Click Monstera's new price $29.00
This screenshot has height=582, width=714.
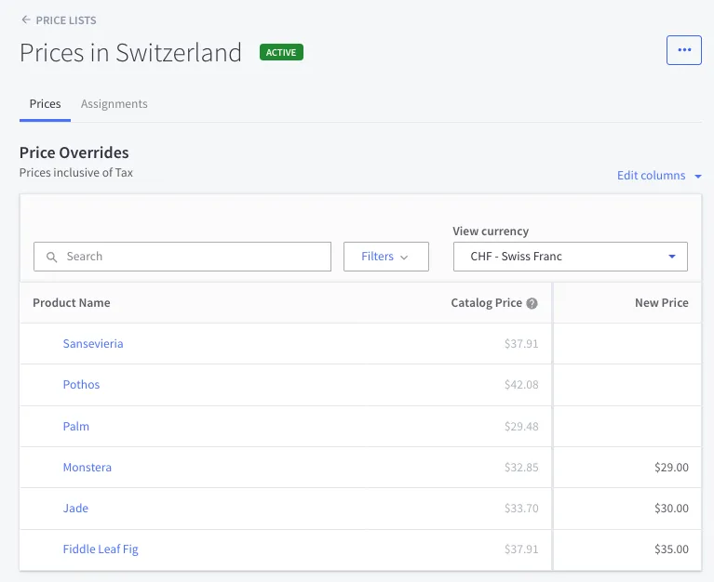click(671, 468)
